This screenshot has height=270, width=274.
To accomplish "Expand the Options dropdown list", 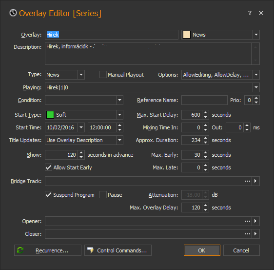I will 220,75.
